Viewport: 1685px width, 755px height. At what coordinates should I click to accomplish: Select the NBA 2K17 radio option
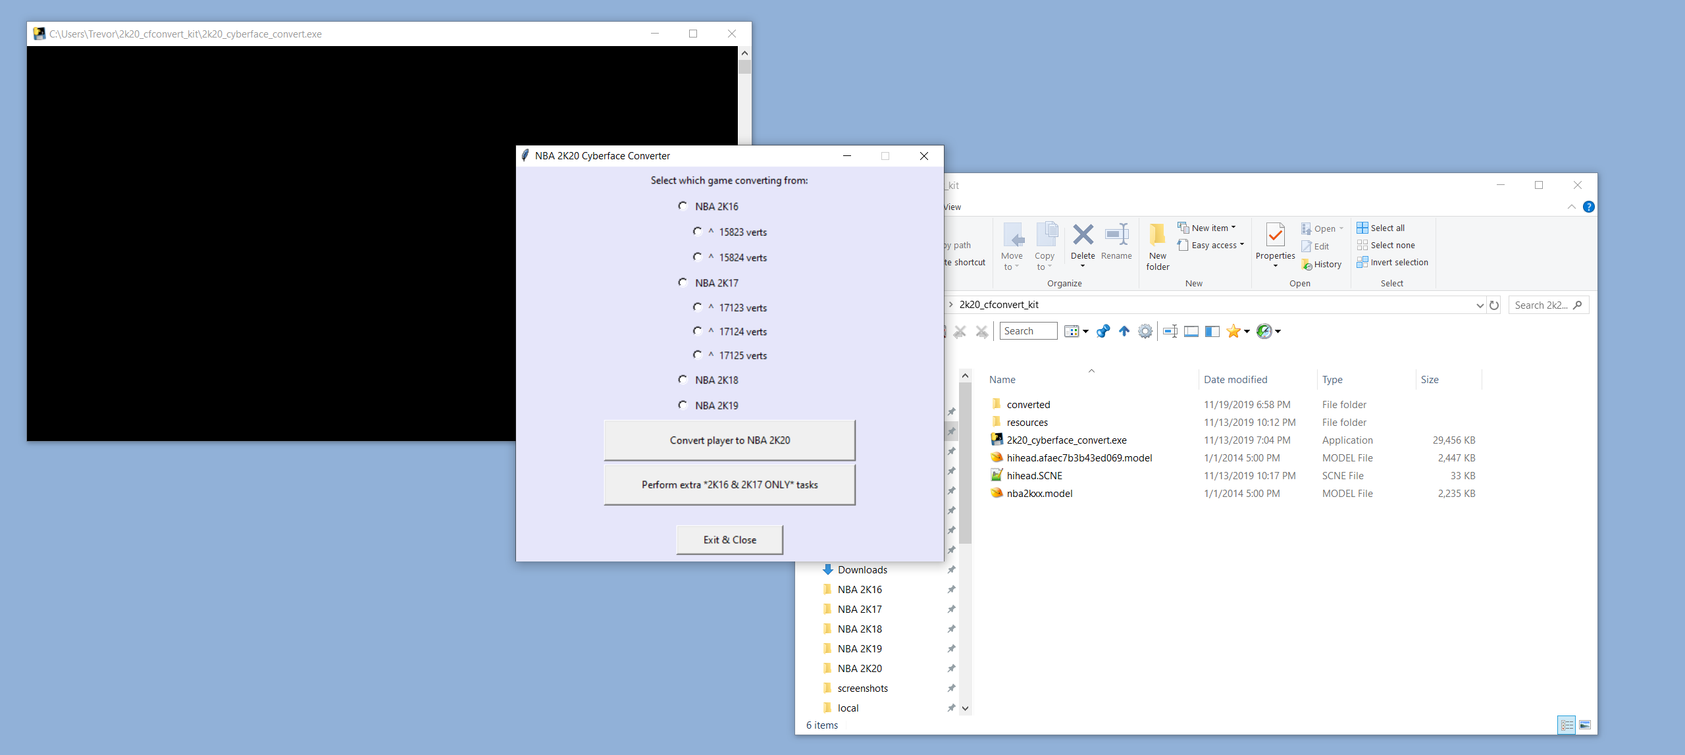(683, 282)
